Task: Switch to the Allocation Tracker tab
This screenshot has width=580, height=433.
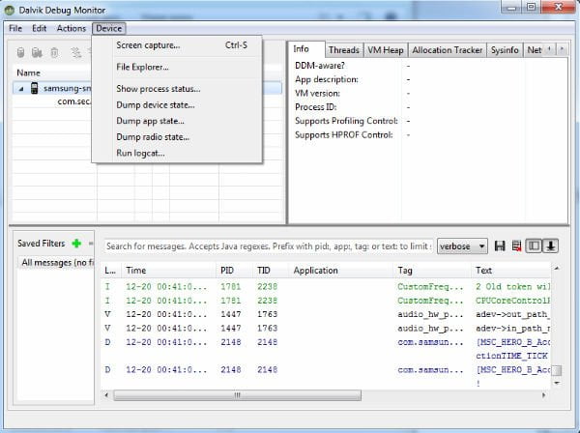Action: (448, 50)
